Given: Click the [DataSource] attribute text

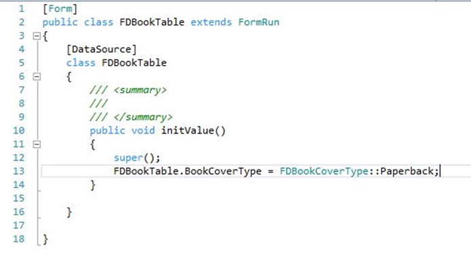Looking at the screenshot, I should pyautogui.click(x=101, y=49).
